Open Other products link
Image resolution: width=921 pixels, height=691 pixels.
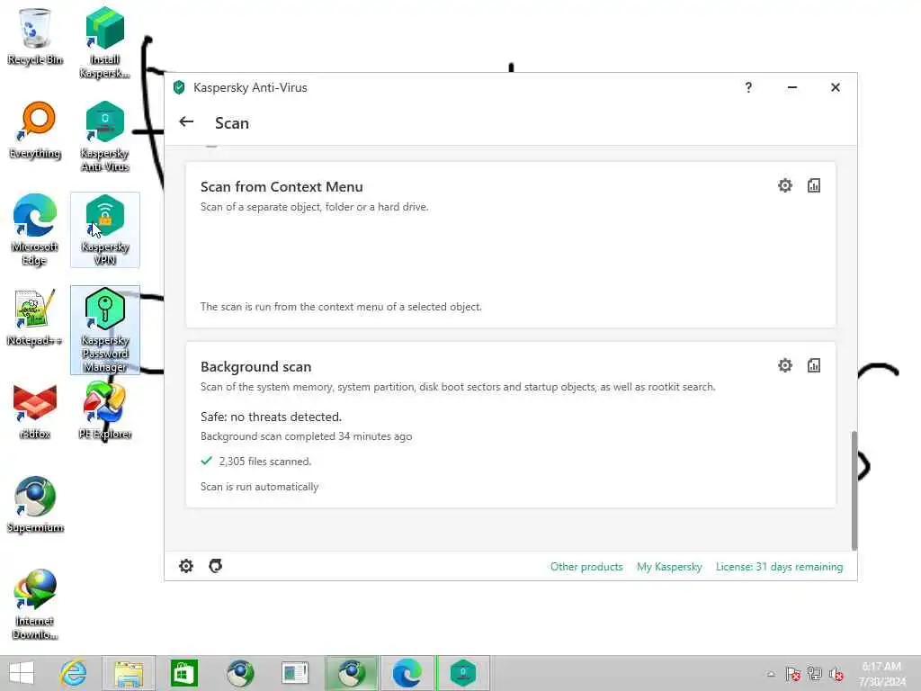(x=586, y=567)
